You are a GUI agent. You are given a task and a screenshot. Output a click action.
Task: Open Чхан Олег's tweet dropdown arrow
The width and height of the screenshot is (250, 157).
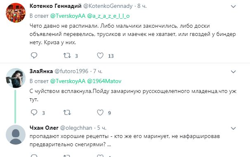(x=233, y=128)
